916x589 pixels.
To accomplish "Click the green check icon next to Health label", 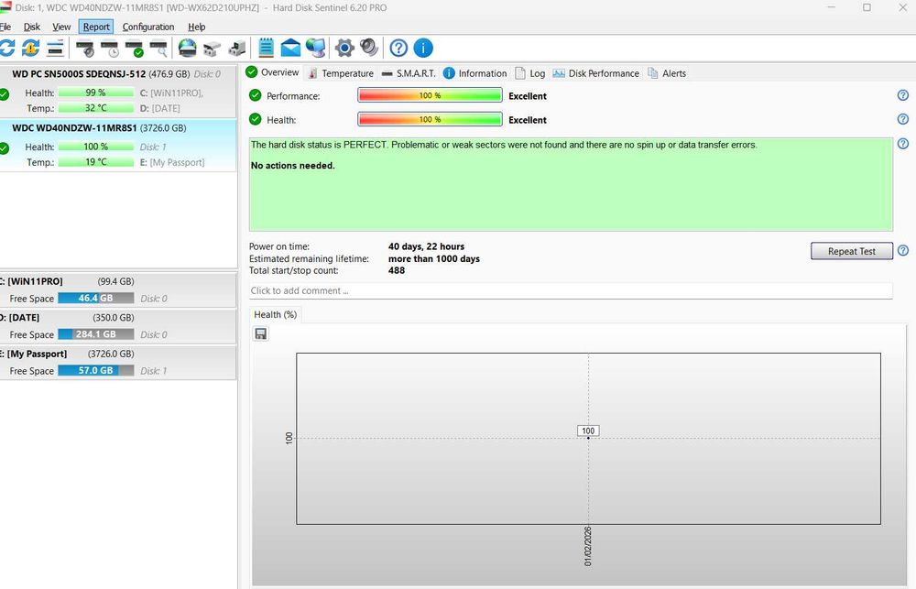I will tap(256, 119).
